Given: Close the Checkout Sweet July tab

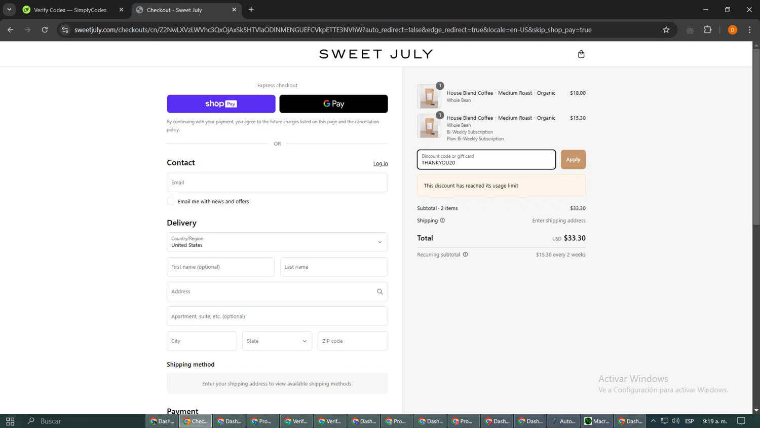Looking at the screenshot, I should coord(234,10).
